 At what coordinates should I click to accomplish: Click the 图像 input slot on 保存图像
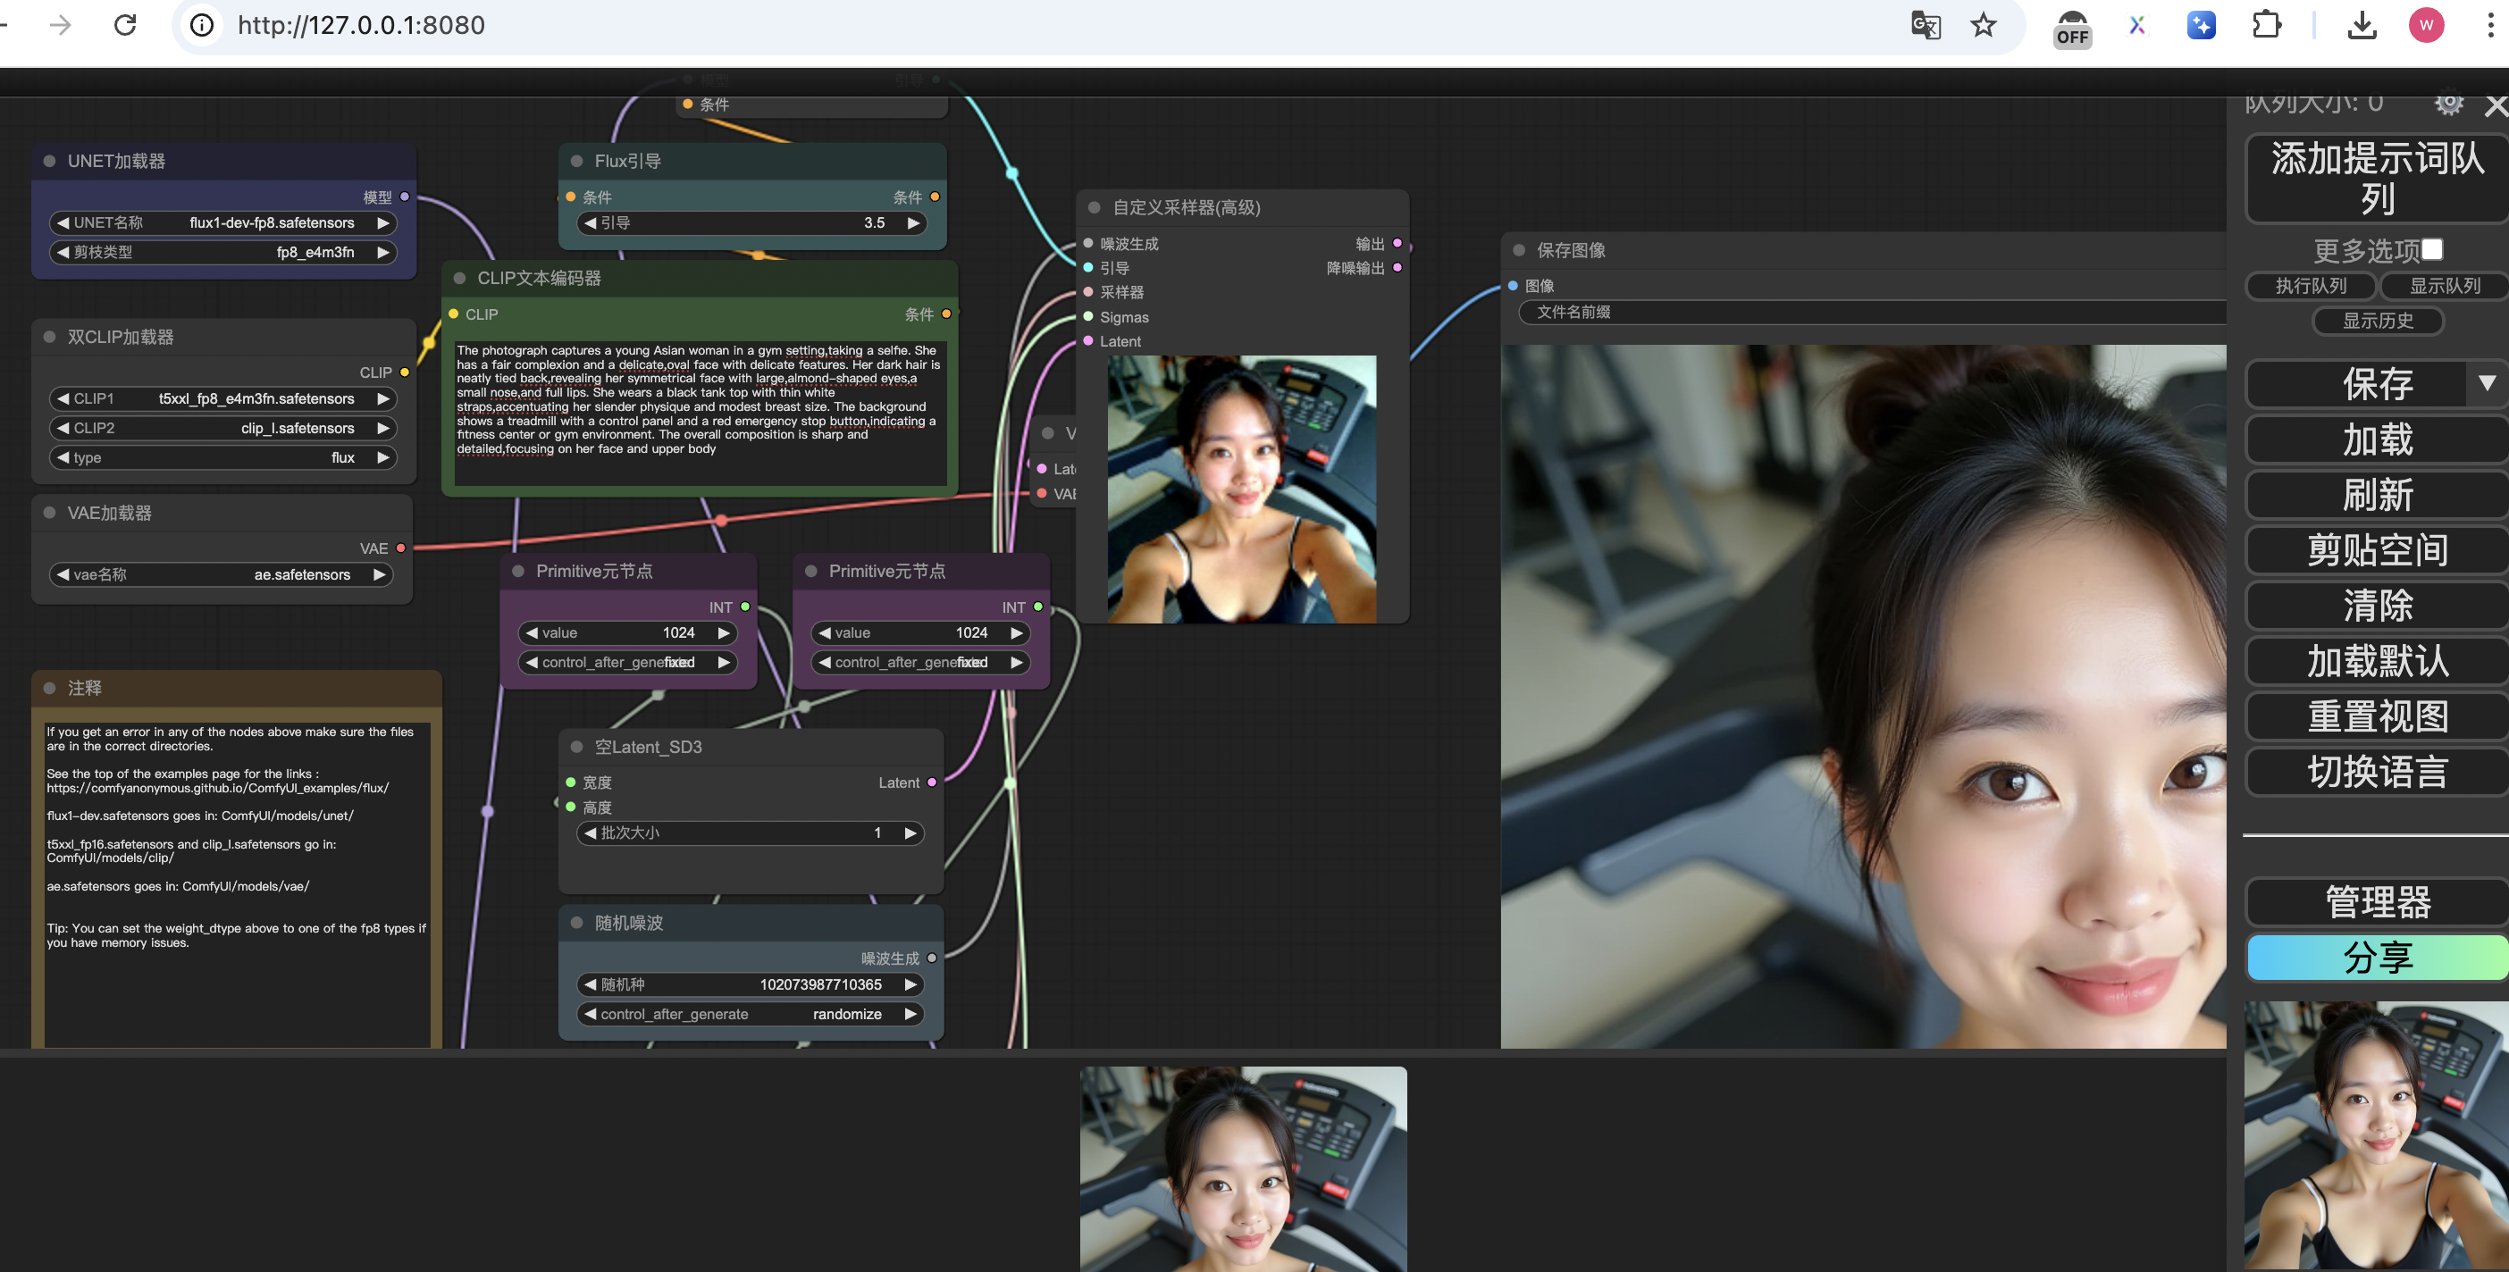pyautogui.click(x=1513, y=285)
